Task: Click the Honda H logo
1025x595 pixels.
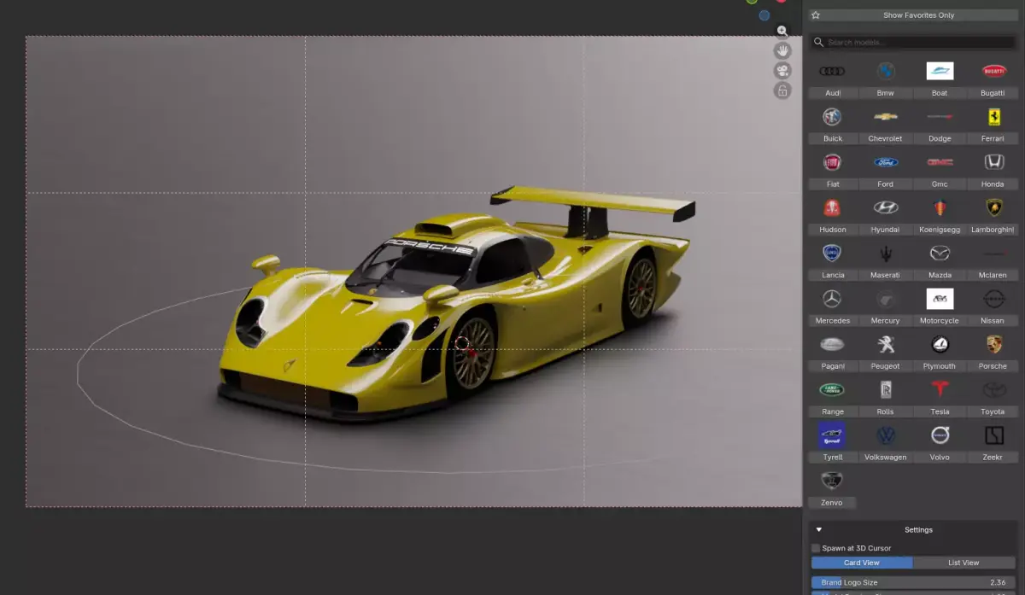Action: point(993,161)
